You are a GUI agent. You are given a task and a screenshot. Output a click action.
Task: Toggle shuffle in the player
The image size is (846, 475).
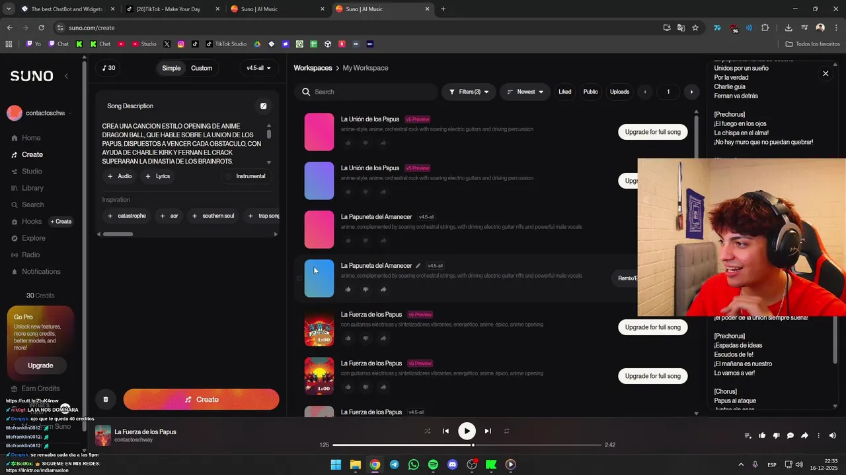coord(427,431)
